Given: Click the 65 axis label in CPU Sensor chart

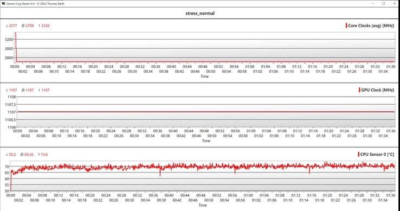Looking at the screenshot, I should (x=7, y=172).
